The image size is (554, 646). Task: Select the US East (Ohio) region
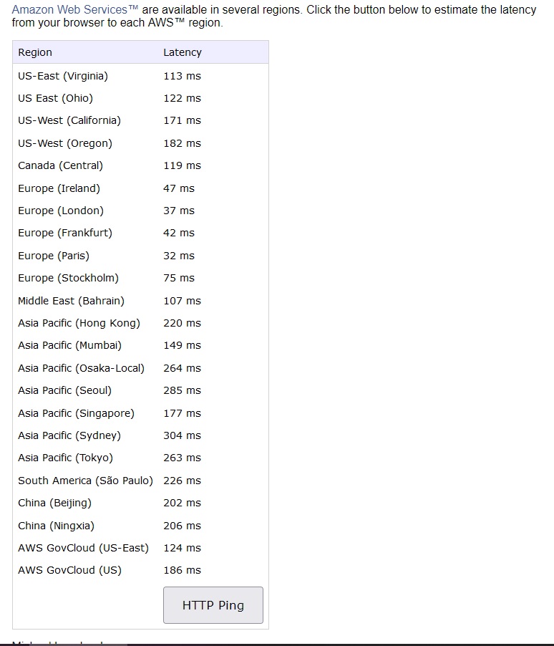[x=56, y=98]
